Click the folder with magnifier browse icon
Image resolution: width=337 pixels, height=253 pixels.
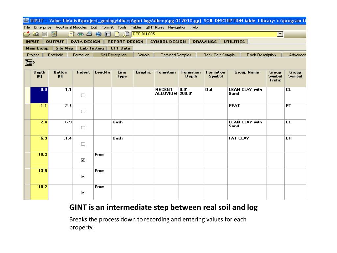click(x=36, y=34)
